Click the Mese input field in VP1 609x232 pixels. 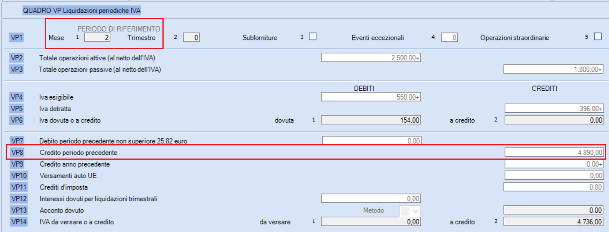pos(97,37)
